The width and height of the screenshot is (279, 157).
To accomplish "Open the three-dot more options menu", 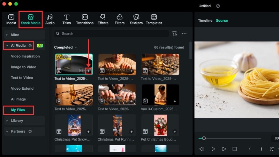I will (x=184, y=33).
